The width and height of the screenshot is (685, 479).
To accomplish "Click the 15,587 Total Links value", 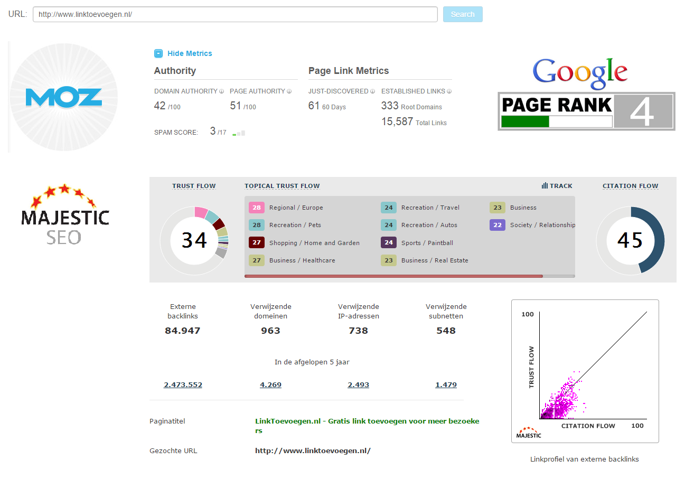I will pos(414,122).
